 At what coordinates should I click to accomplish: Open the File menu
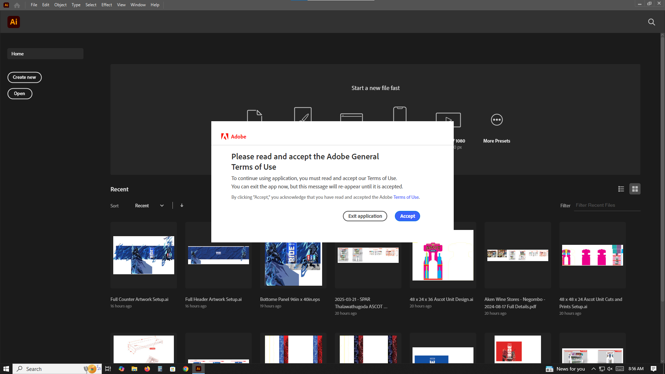tap(34, 5)
